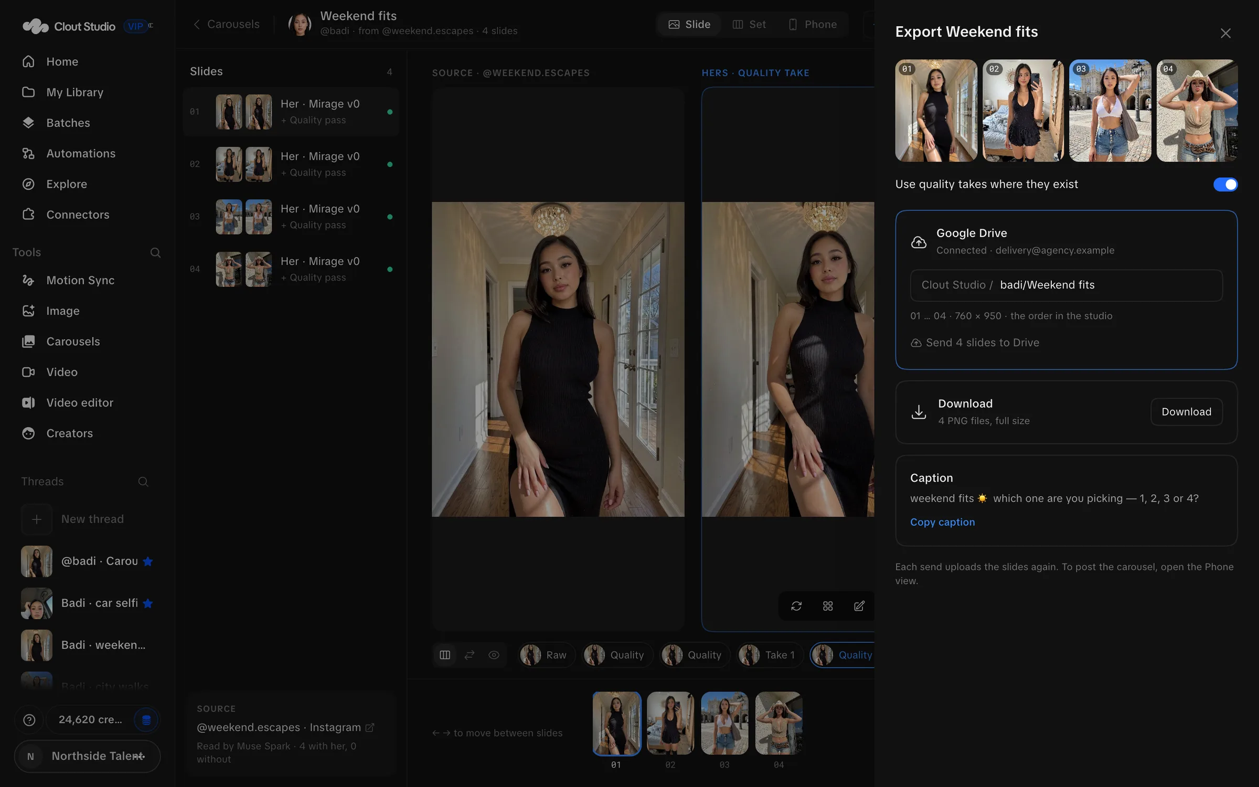Toggle Use quality takes switch
This screenshot has width=1259, height=787.
pos(1225,185)
